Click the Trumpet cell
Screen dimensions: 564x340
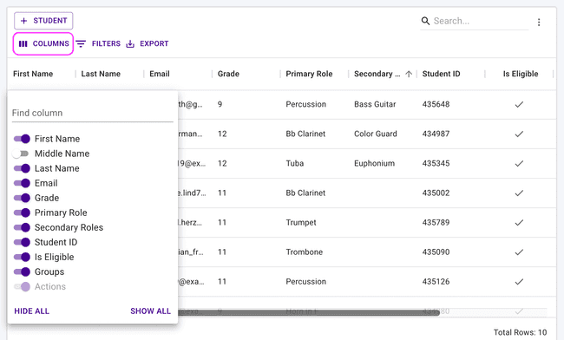click(301, 222)
